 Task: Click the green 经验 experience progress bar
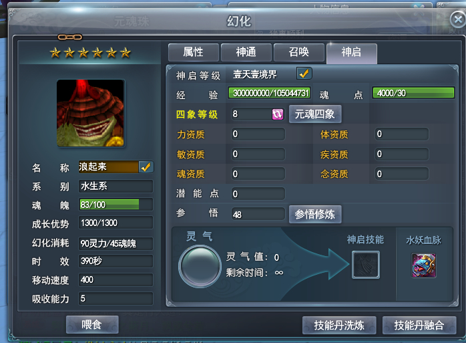[x=269, y=93]
